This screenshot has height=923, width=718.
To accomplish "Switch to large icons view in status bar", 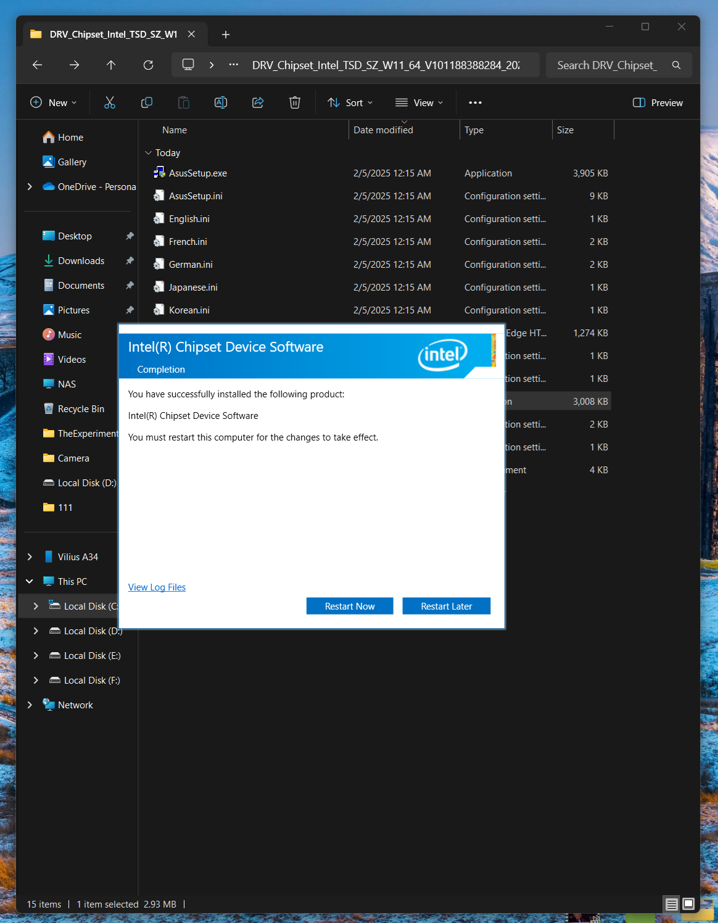I will coord(689,904).
